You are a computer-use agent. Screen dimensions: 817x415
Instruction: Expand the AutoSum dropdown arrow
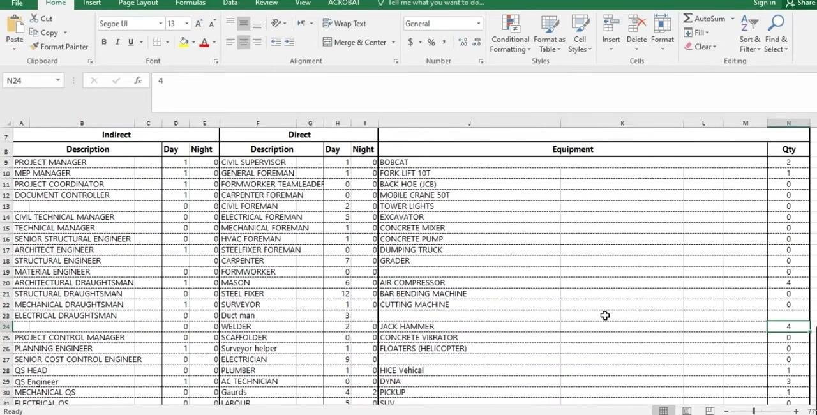tap(732, 19)
